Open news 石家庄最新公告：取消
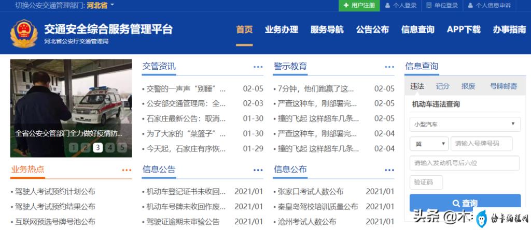 point(186,118)
